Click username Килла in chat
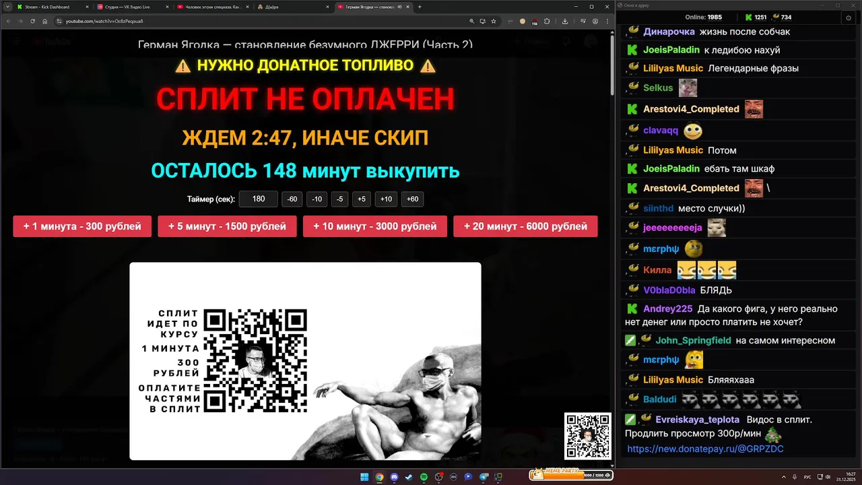 (657, 270)
